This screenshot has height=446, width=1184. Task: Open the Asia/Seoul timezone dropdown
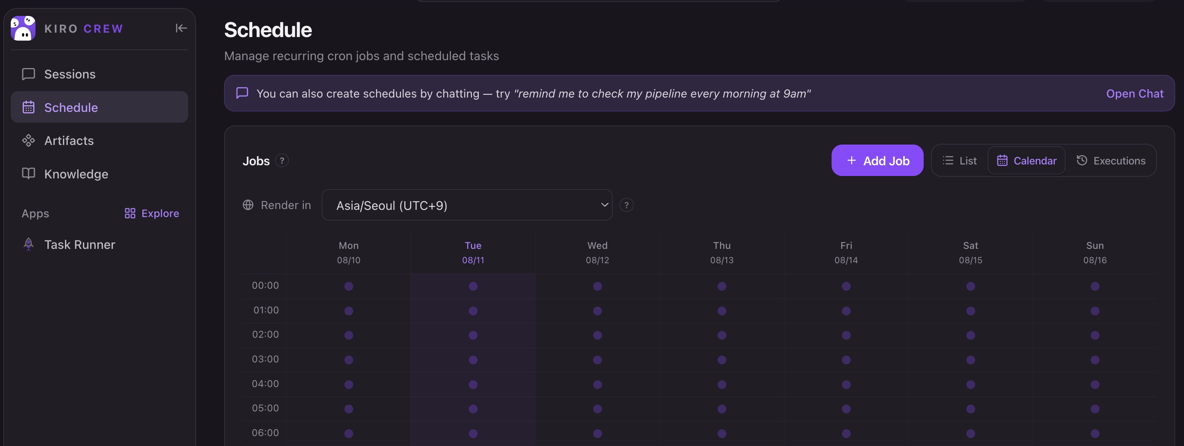click(467, 205)
